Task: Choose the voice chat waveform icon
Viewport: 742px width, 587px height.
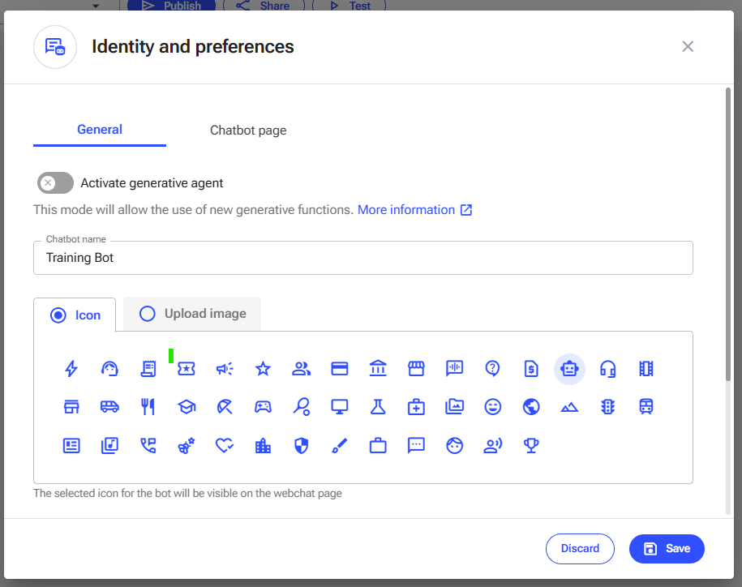Action: click(x=455, y=368)
